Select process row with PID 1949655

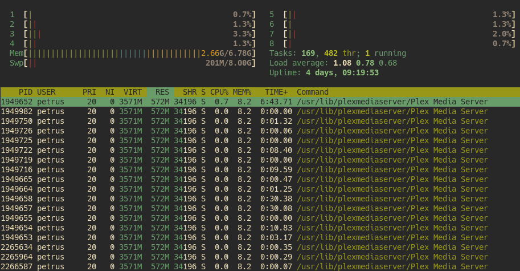pos(260,218)
